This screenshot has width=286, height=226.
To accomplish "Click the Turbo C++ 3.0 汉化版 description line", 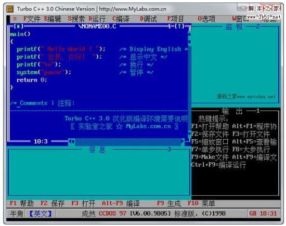I will [x=126, y=118].
